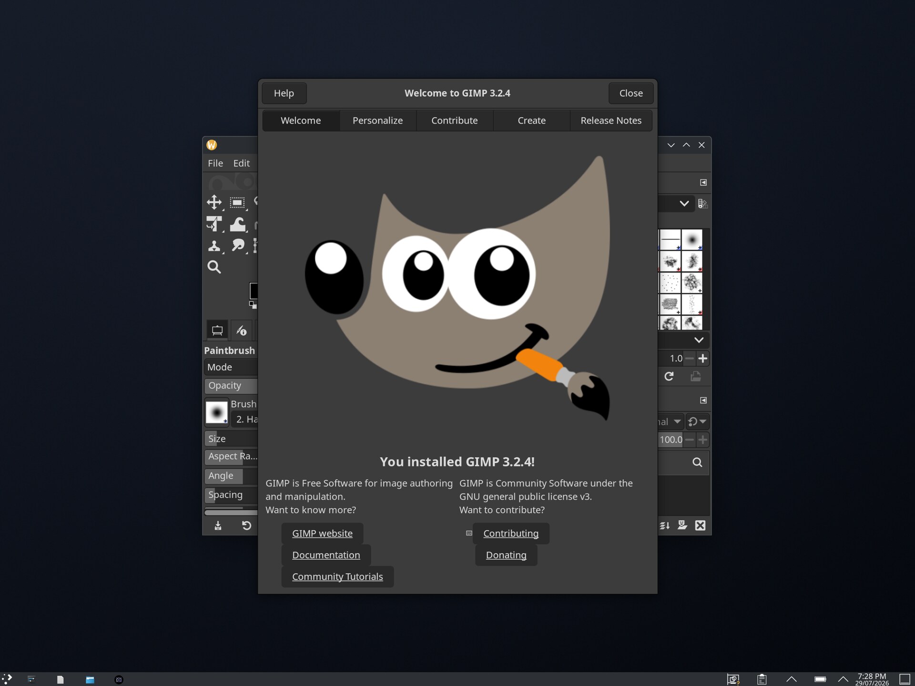Open the File menu in GIMP
The height and width of the screenshot is (686, 915).
point(215,163)
